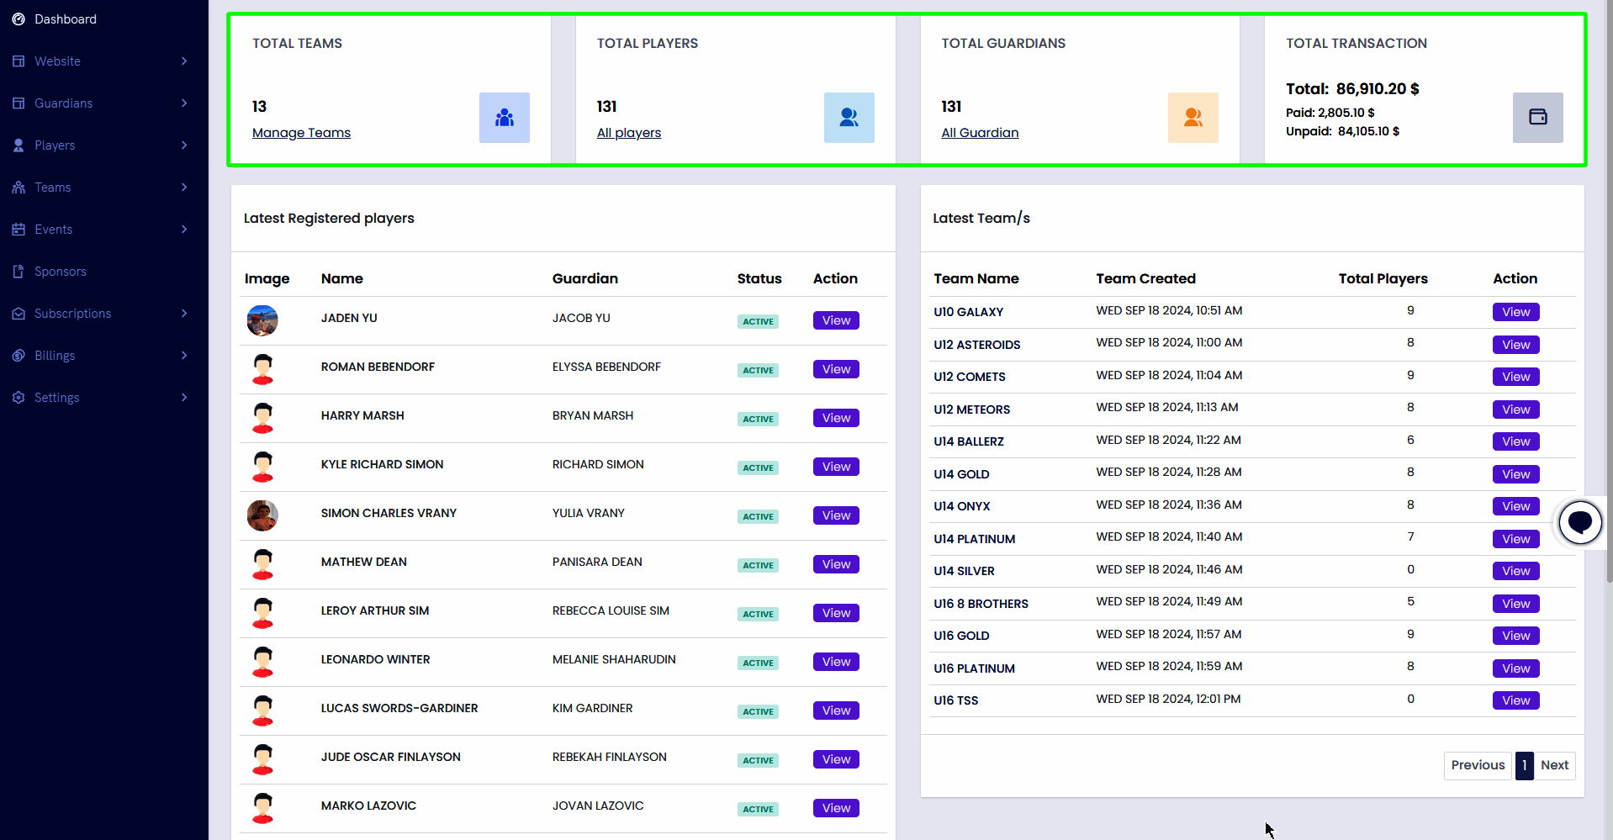Click Simon Charles Vrany's avatar image
This screenshot has width=1613, height=840.
click(x=262, y=515)
